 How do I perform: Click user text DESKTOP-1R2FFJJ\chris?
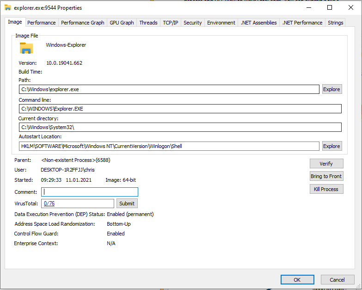tap(67, 170)
